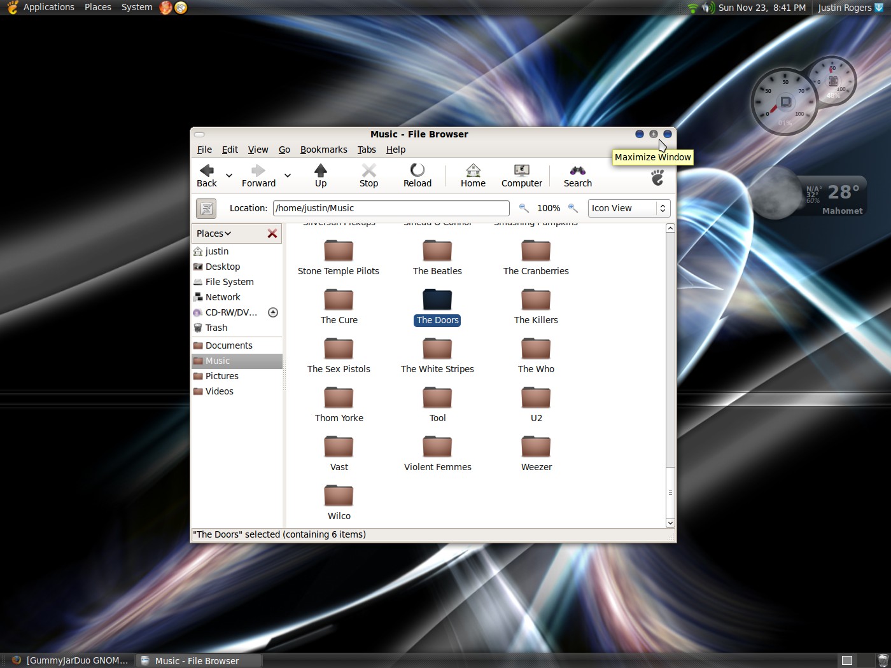Image resolution: width=891 pixels, height=668 pixels.
Task: Select The Killers folder
Action: coord(536,307)
